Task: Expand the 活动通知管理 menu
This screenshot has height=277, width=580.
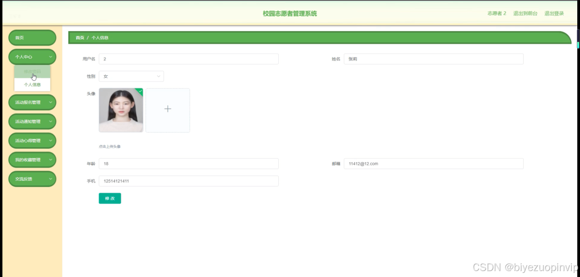Action: click(32, 122)
